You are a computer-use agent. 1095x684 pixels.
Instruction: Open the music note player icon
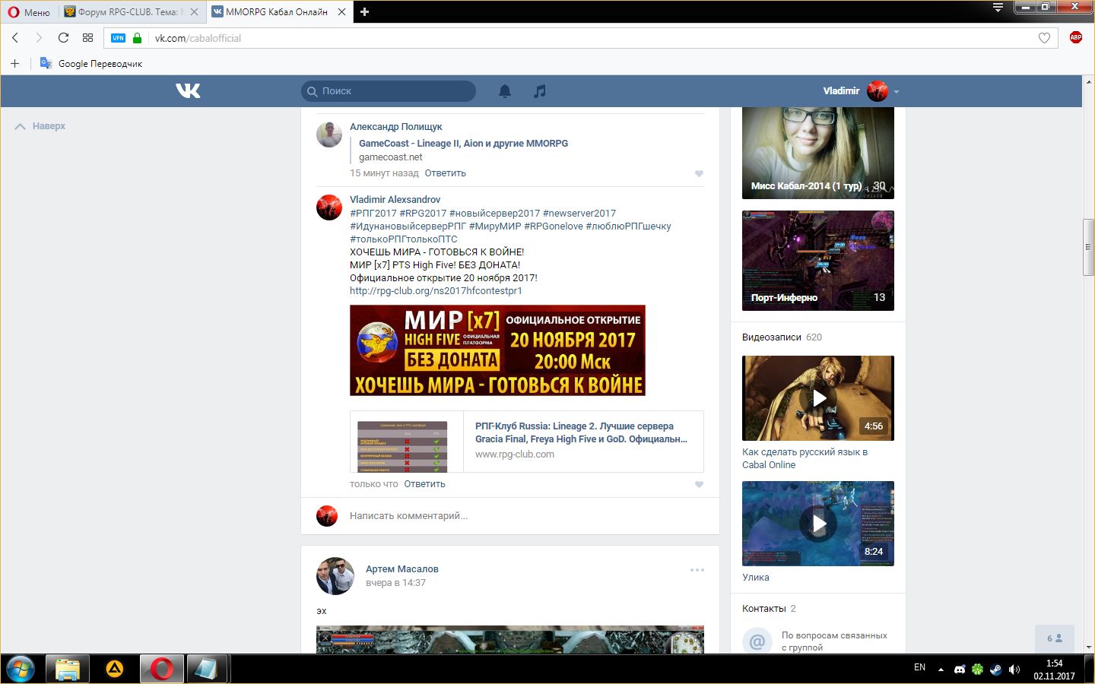(x=540, y=91)
